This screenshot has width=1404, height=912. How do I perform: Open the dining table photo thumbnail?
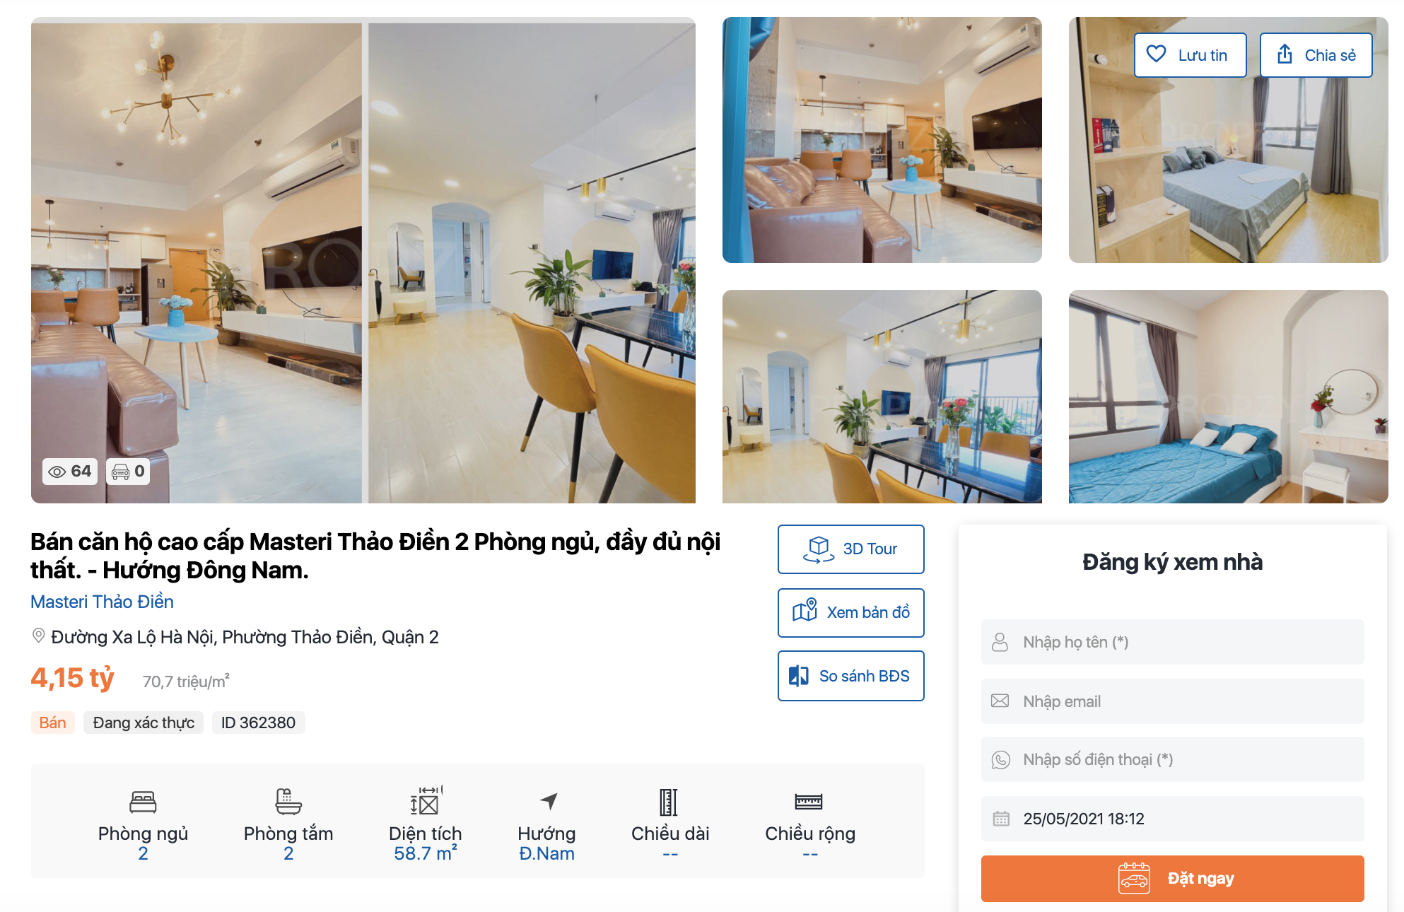(882, 397)
